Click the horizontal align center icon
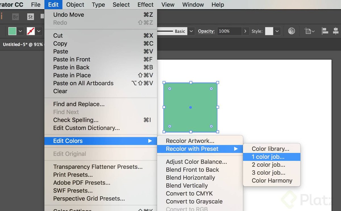 click(x=336, y=31)
